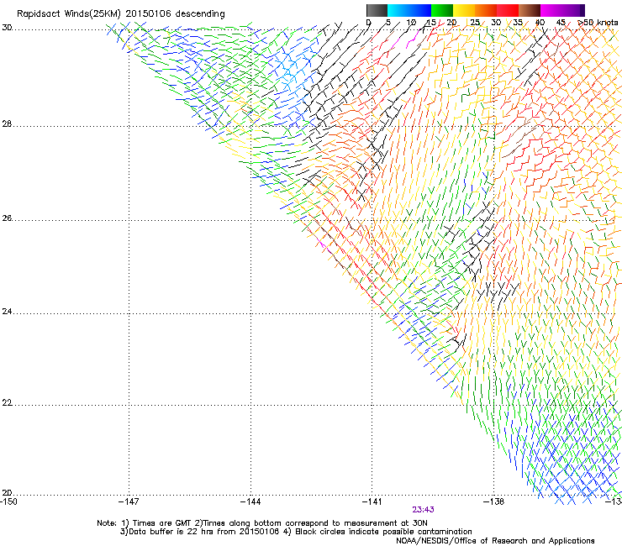Click the brown 35-40 knots legend swatch
This screenshot has width=622, height=546.
pyautogui.click(x=530, y=10)
